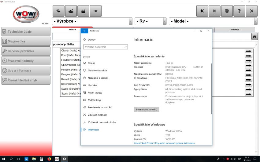Click the car engine icon in toolbar
This screenshot has width=260, height=162.
point(71,11)
